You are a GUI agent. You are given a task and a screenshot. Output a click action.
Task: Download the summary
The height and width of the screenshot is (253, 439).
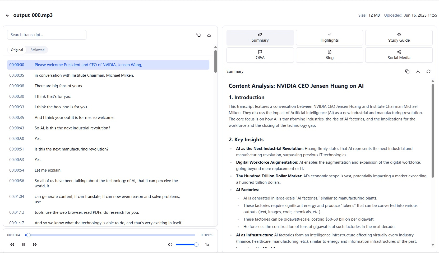click(x=418, y=71)
